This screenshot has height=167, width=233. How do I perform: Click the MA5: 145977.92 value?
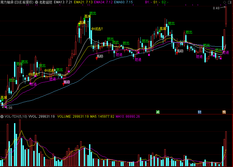tap(102, 117)
